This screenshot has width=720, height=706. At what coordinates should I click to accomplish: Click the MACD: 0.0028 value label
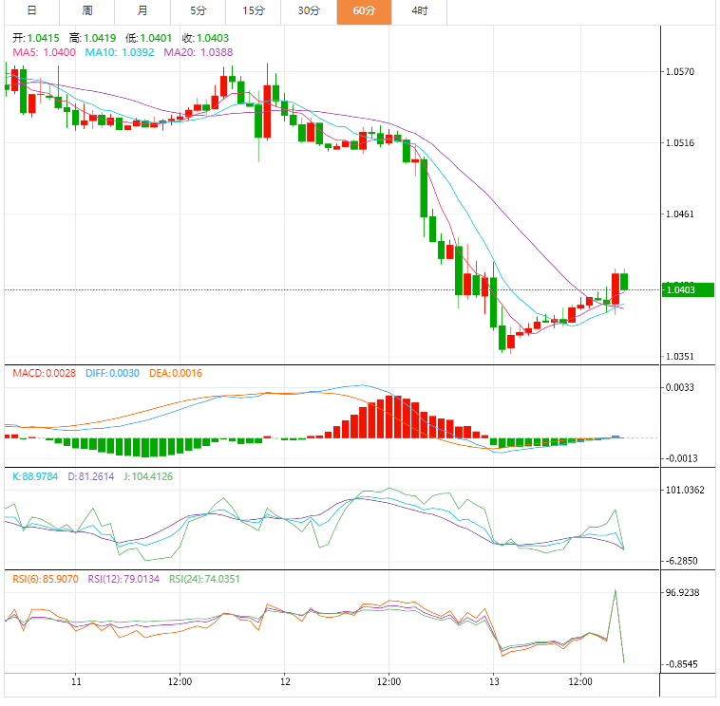[x=44, y=374]
